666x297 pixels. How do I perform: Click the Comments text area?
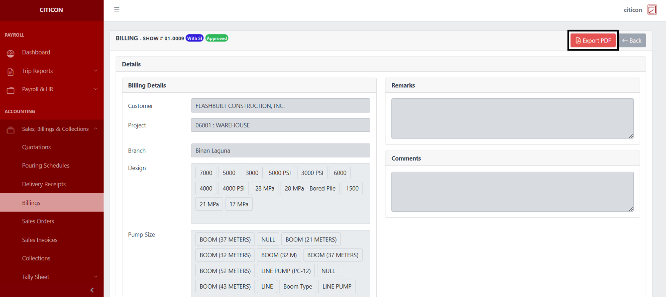[x=512, y=192]
